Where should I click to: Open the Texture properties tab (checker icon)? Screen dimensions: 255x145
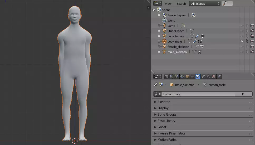(214, 76)
